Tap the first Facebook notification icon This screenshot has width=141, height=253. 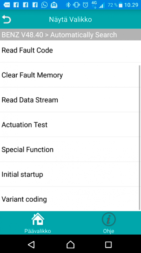[16, 5]
